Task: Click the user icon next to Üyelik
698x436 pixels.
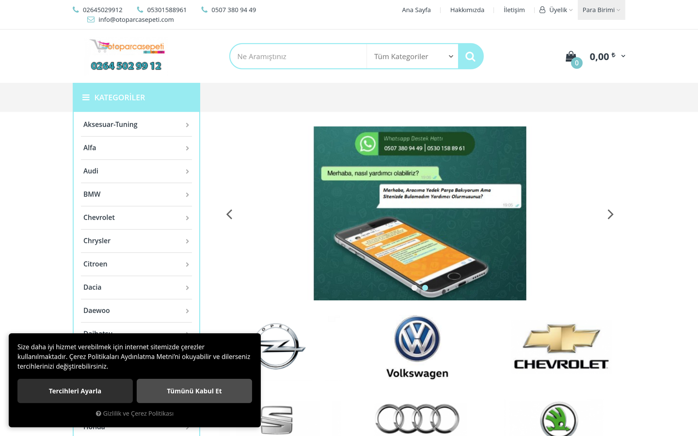Action: pos(542,10)
